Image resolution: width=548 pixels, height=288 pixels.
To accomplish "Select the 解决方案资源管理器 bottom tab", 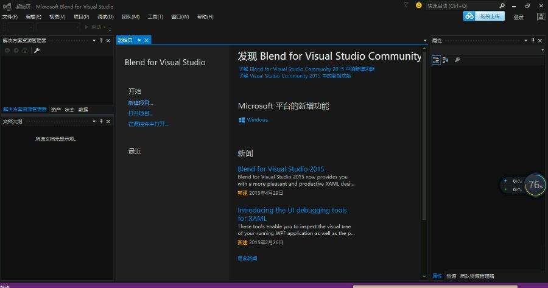I will tap(25, 110).
